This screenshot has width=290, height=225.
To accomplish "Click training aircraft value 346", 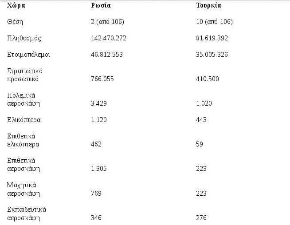I will click(96, 218).
